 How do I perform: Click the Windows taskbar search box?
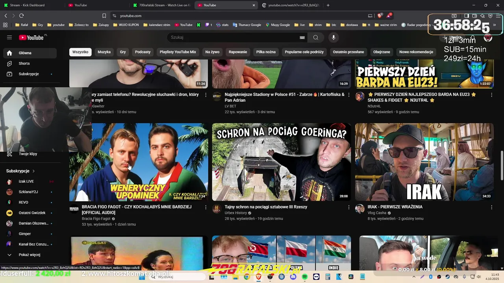tap(177, 277)
